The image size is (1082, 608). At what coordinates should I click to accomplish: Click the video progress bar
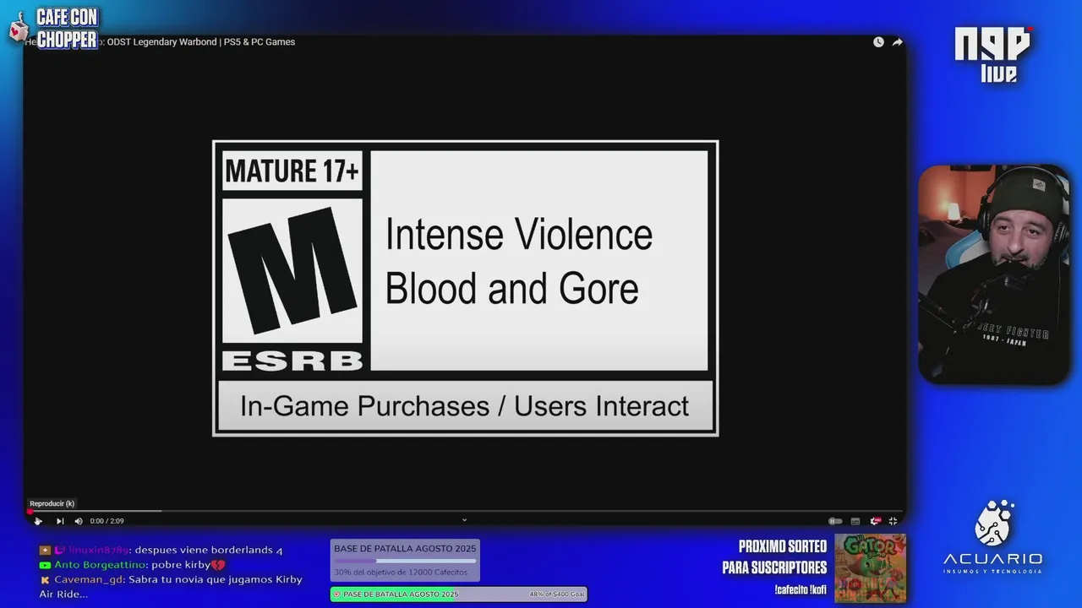click(x=465, y=511)
